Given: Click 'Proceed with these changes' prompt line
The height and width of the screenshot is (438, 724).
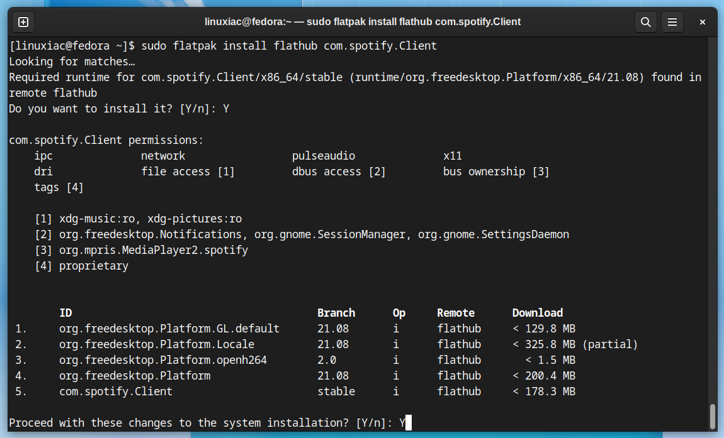Looking at the screenshot, I should 207,423.
